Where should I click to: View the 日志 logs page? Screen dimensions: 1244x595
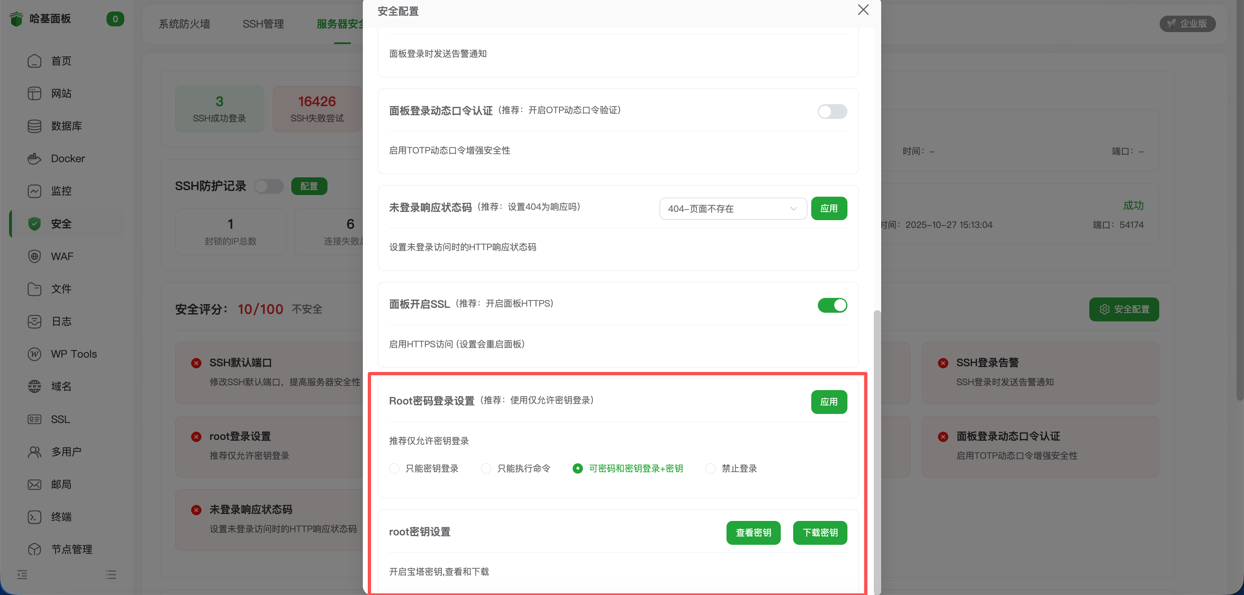pos(61,321)
